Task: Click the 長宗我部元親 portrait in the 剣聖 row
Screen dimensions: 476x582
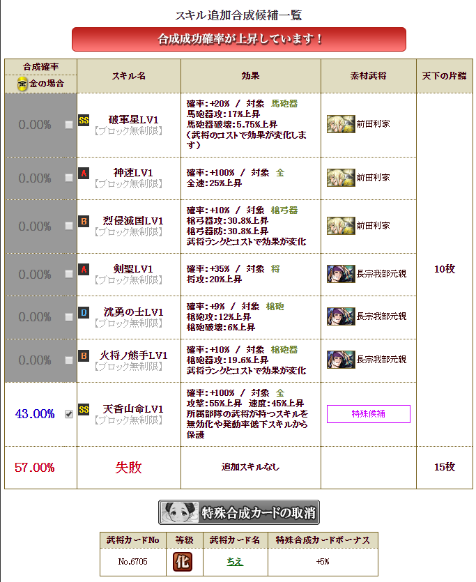Action: point(341,274)
